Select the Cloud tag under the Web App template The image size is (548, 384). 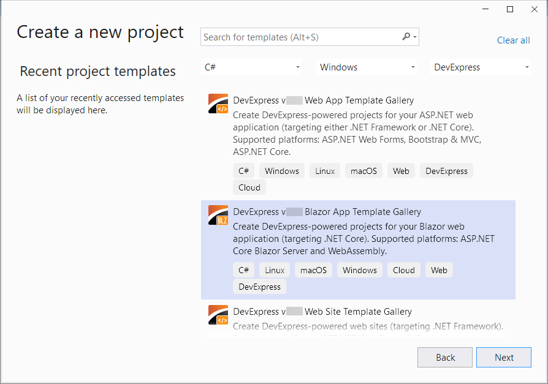pos(249,187)
